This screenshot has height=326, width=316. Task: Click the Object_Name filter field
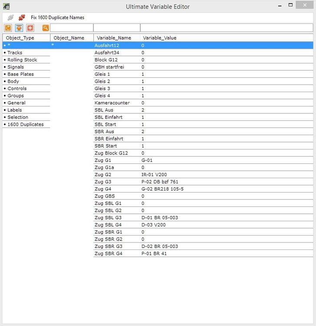point(72,28)
